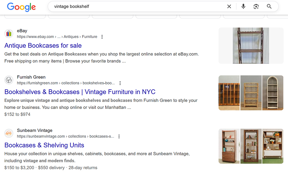Viewport: 288px width, 172px height.
Task: Click in the vintage bookshelf search field
Action: 137,6
